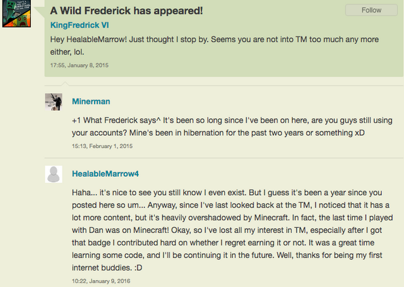Viewport: 404px width, 287px height.
Task: Click HealableMarrow4's default silhouette avatar
Action: tap(54, 174)
